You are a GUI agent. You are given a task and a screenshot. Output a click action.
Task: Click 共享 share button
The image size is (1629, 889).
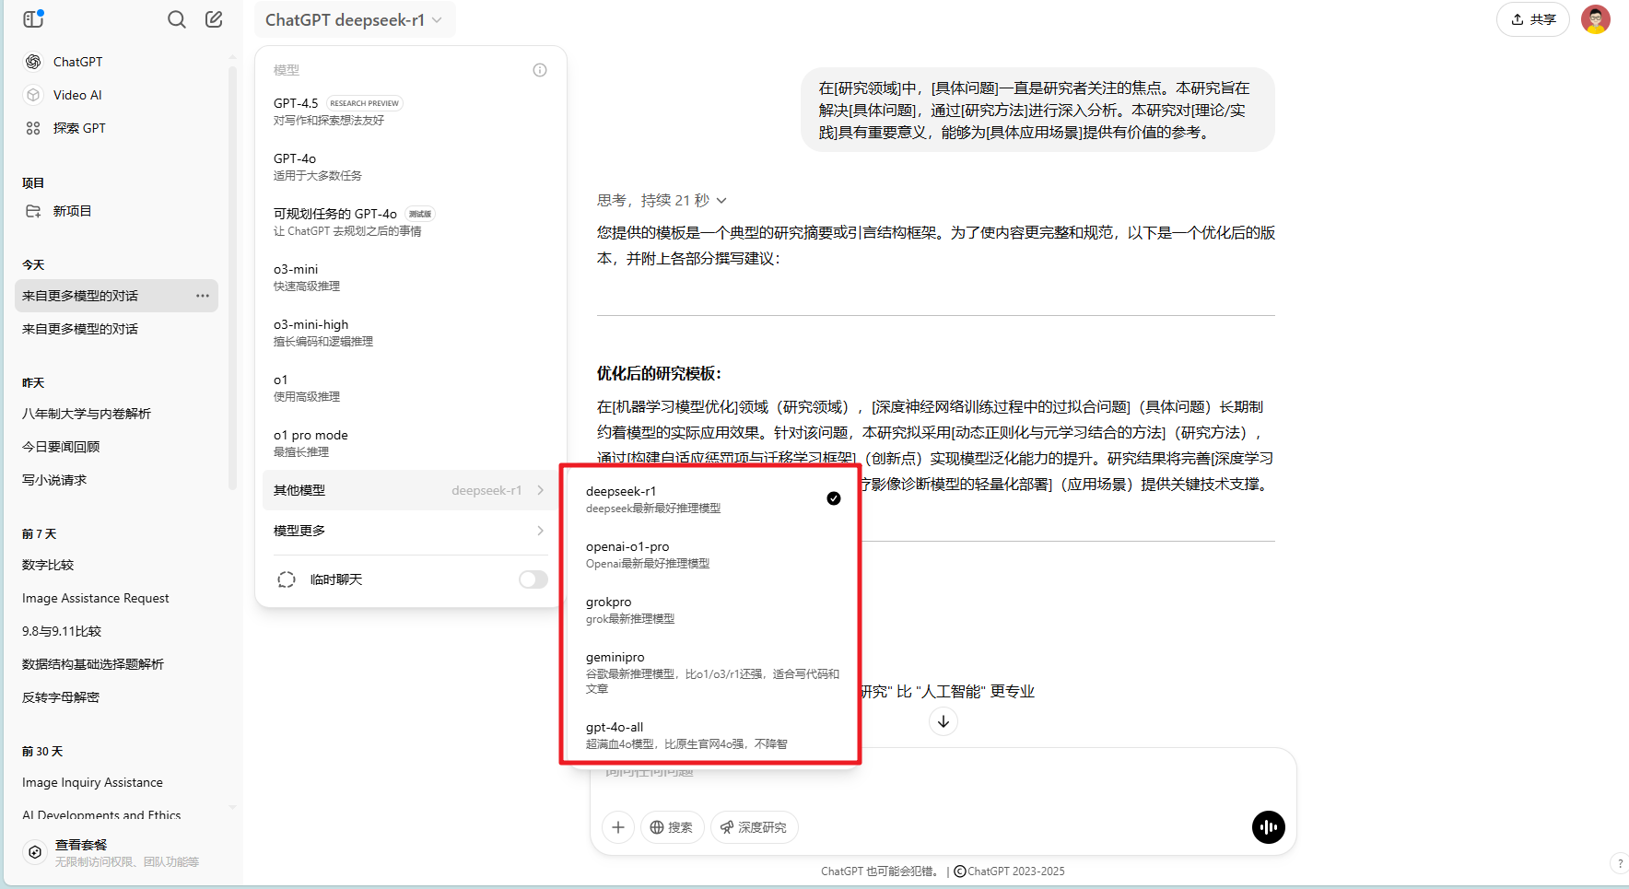[1533, 19]
